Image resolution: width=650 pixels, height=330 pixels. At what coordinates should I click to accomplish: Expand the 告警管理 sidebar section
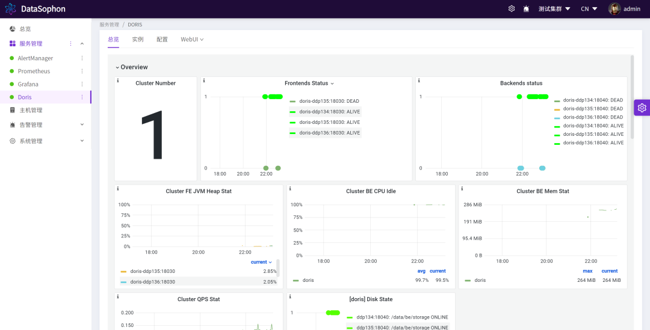coord(82,124)
